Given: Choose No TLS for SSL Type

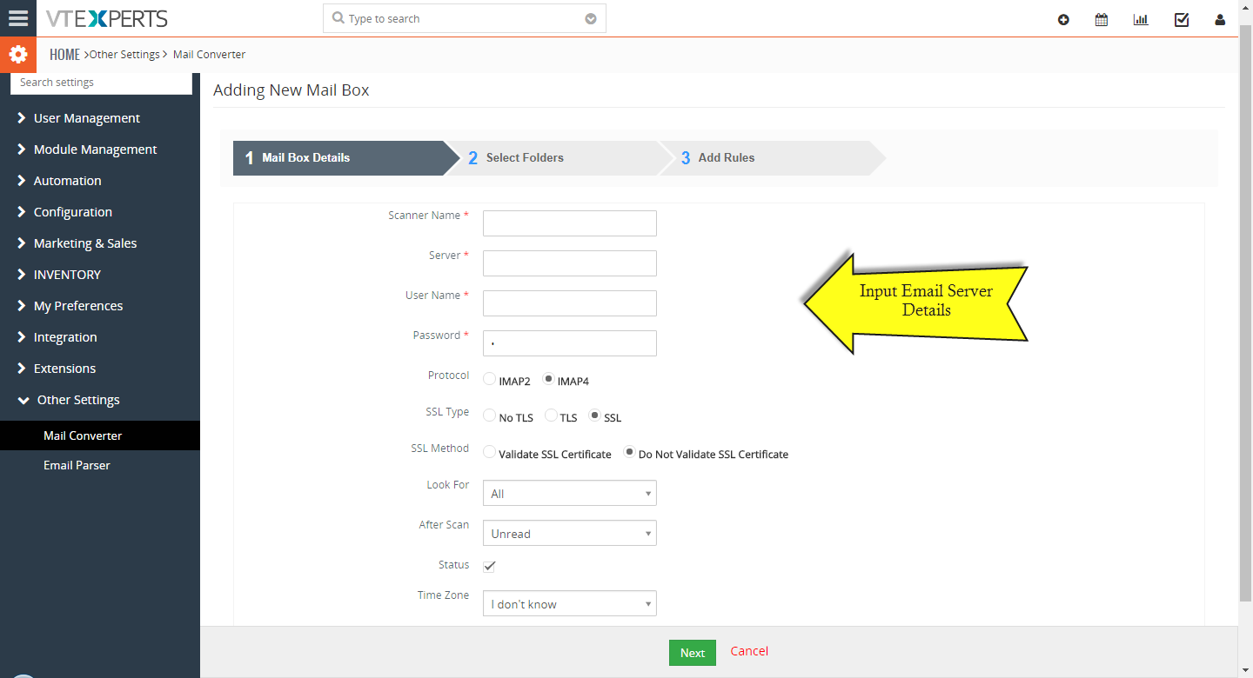Looking at the screenshot, I should (x=490, y=415).
